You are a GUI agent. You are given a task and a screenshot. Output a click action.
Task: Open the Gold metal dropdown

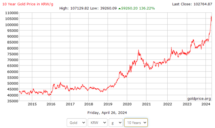coord(76,123)
